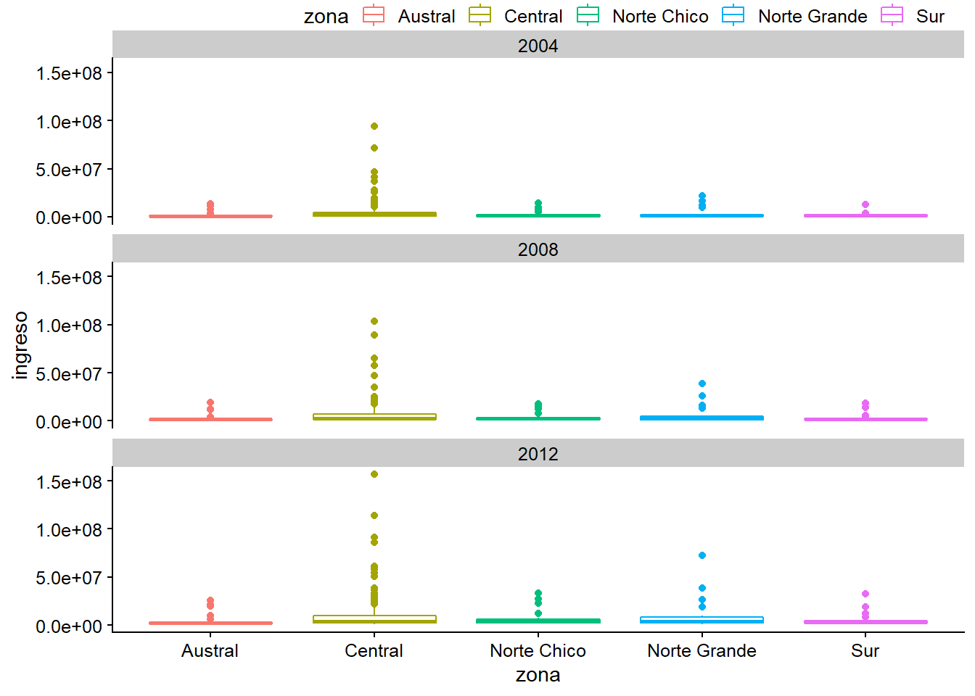Click the Austral legend key icon
975x696 pixels.
[x=374, y=15]
